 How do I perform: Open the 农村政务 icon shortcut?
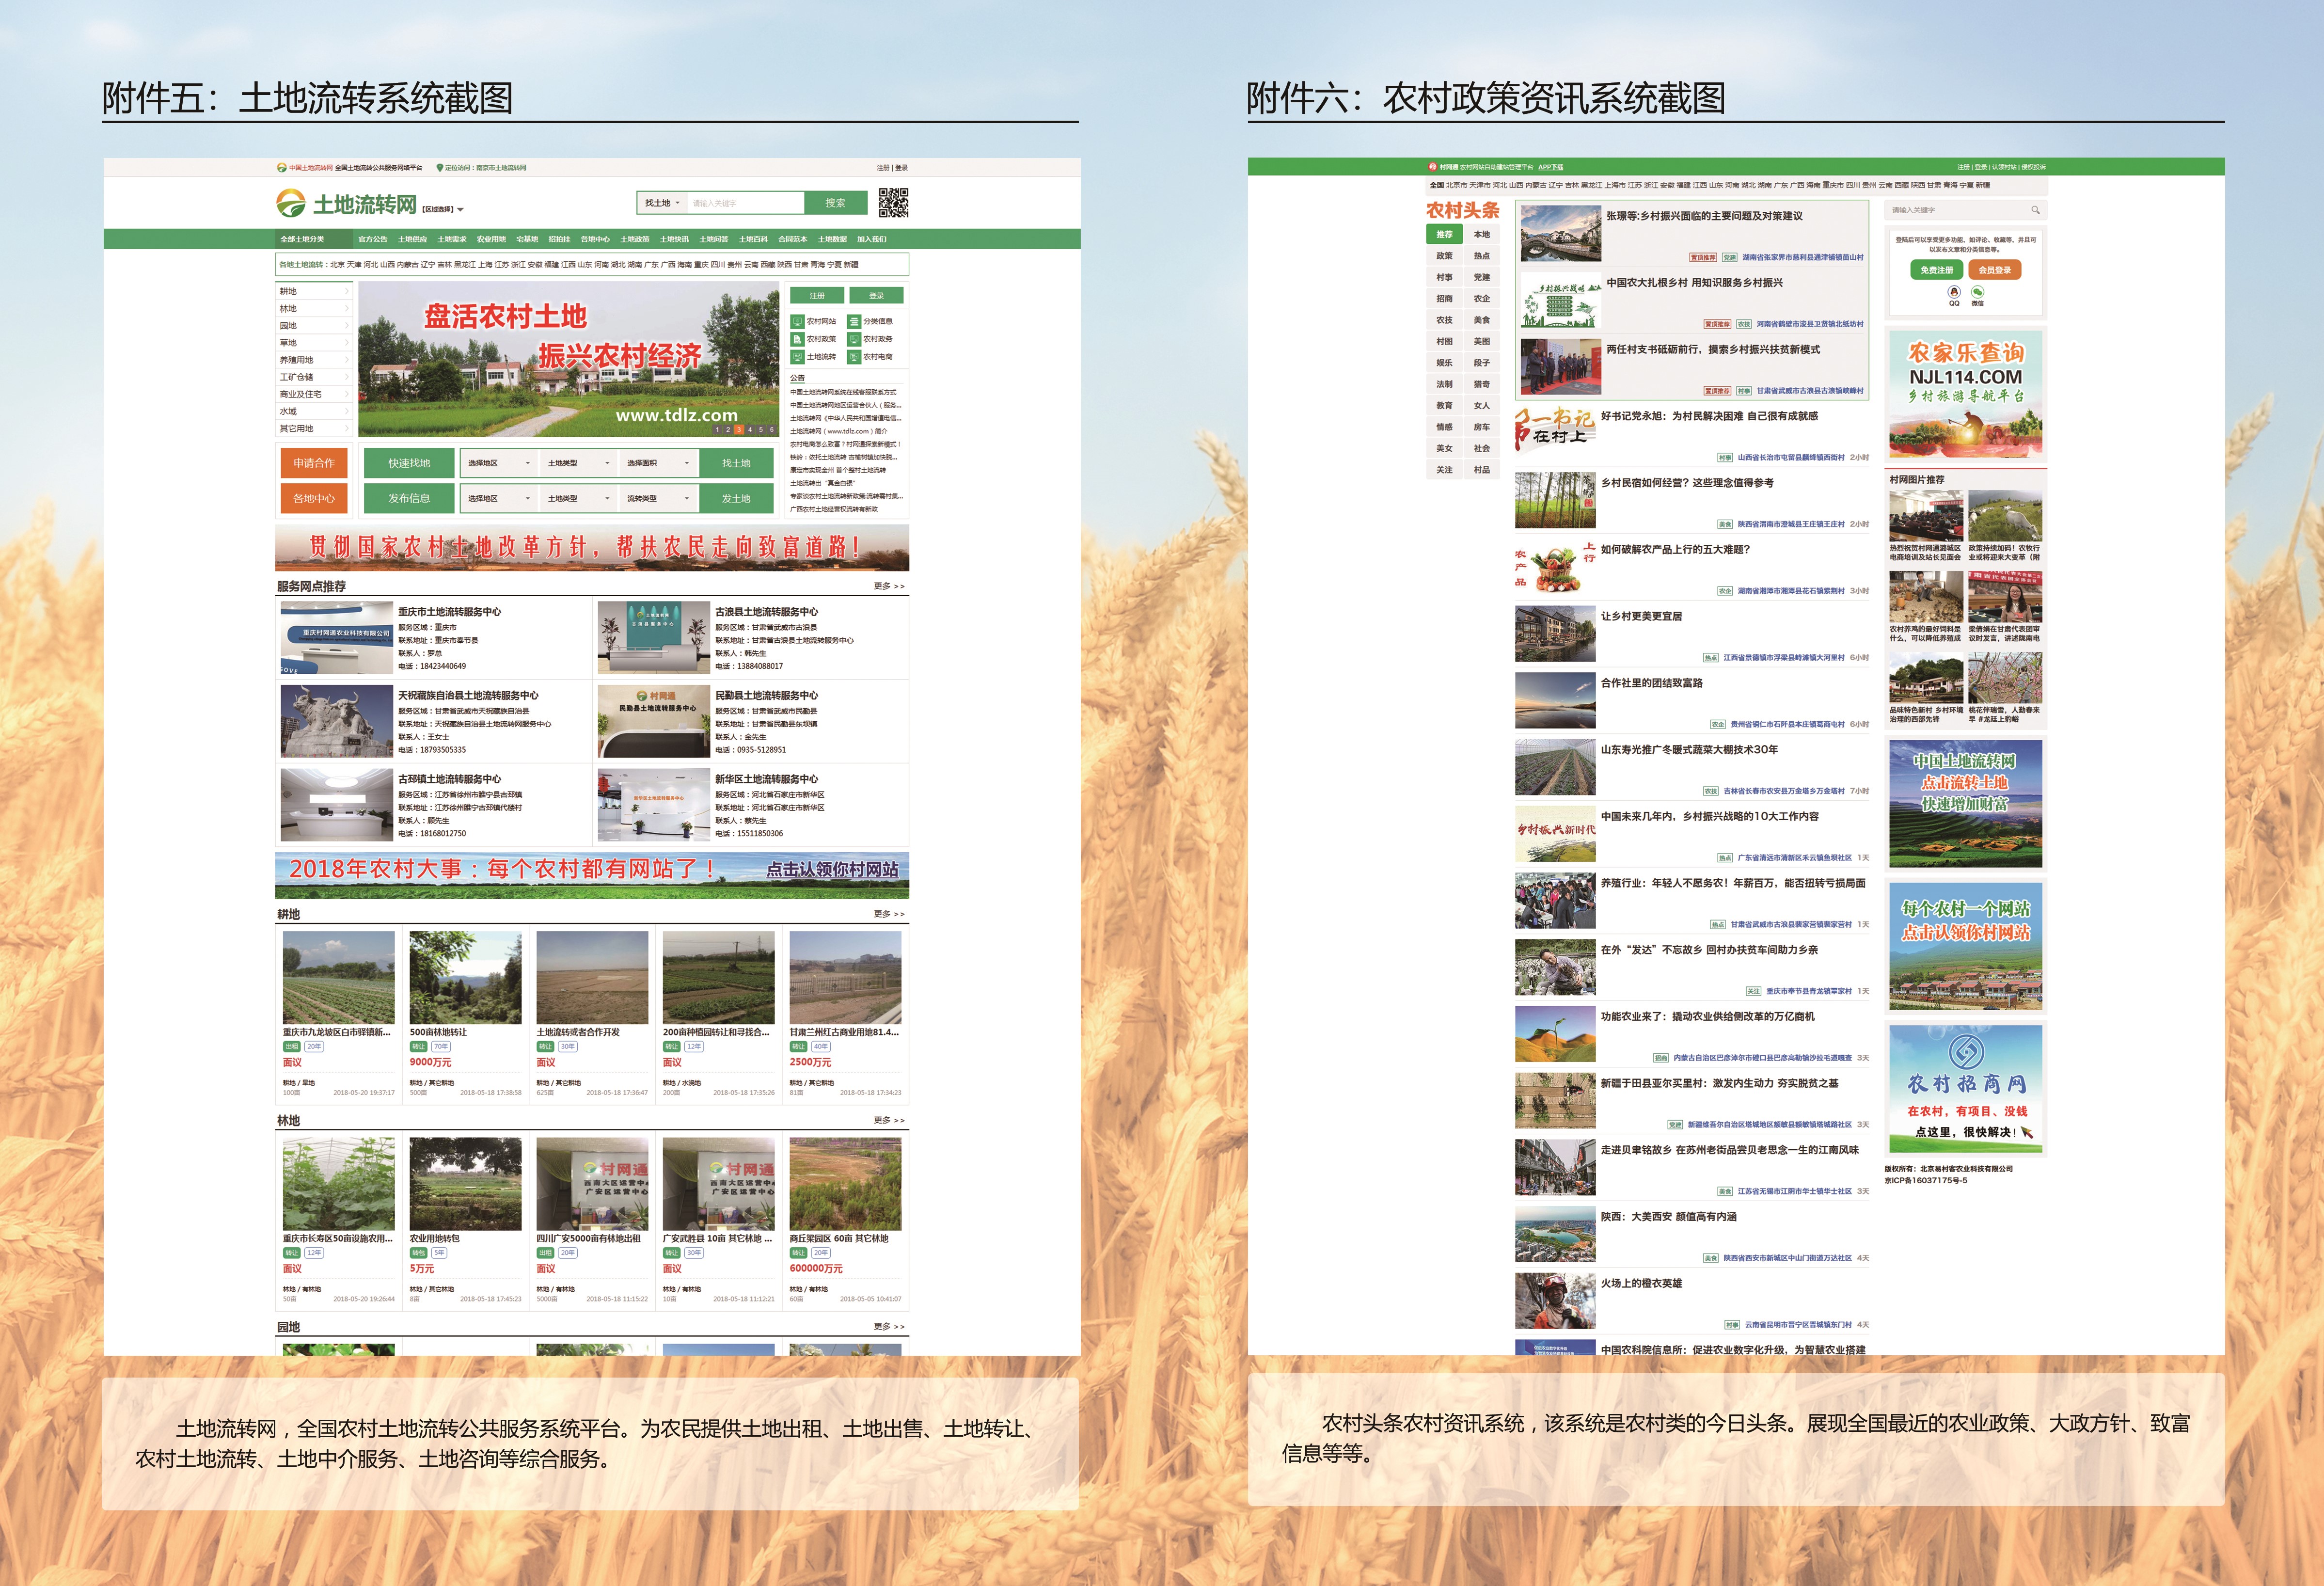[854, 339]
